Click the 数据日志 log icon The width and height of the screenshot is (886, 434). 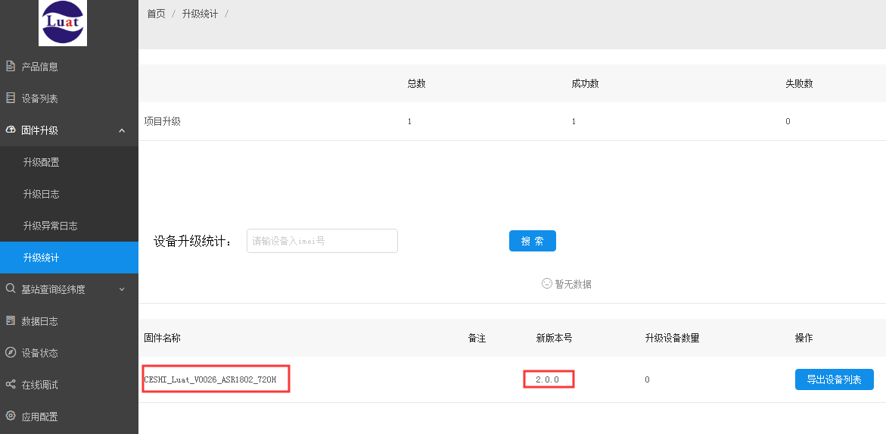10,321
